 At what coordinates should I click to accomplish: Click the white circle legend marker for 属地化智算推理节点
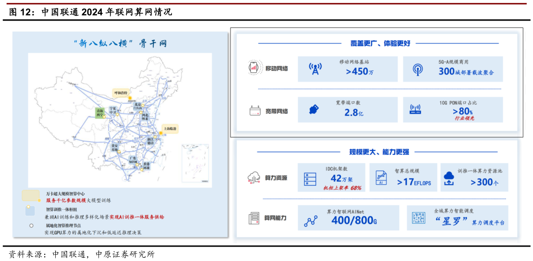click(31, 225)
